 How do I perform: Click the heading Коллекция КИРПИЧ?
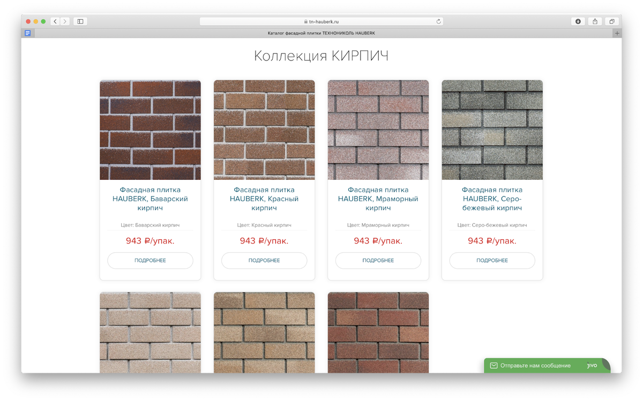coord(321,56)
